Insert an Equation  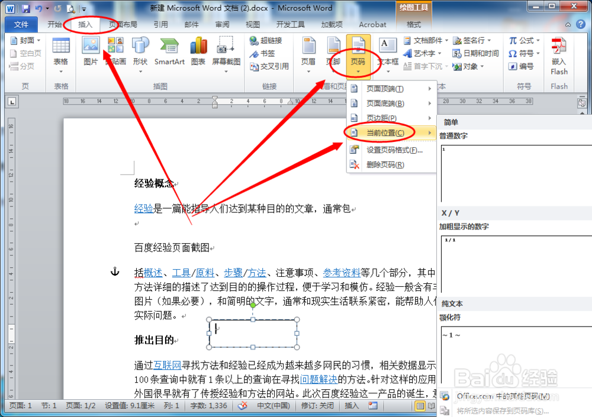(524, 40)
